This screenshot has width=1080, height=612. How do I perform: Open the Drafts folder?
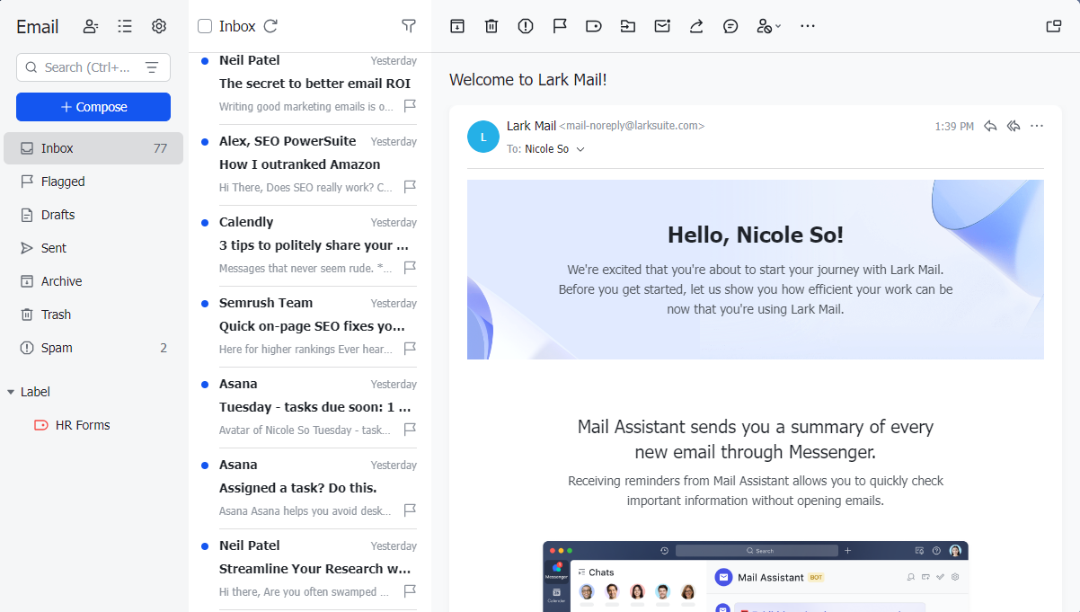click(x=93, y=215)
